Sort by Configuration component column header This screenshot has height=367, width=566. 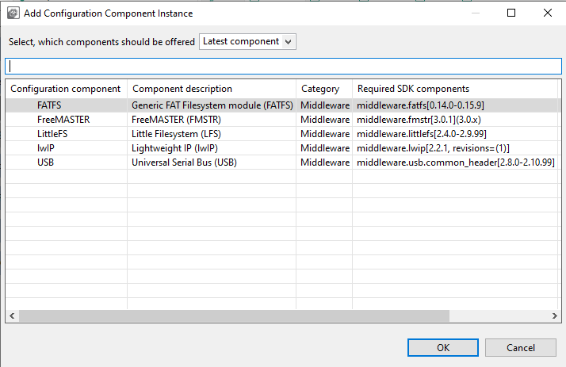click(66, 89)
